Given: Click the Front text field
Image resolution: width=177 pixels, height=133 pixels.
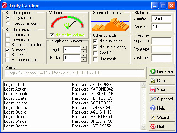Looking at the screenshot, I should pyautogui.click(x=161, y=49).
